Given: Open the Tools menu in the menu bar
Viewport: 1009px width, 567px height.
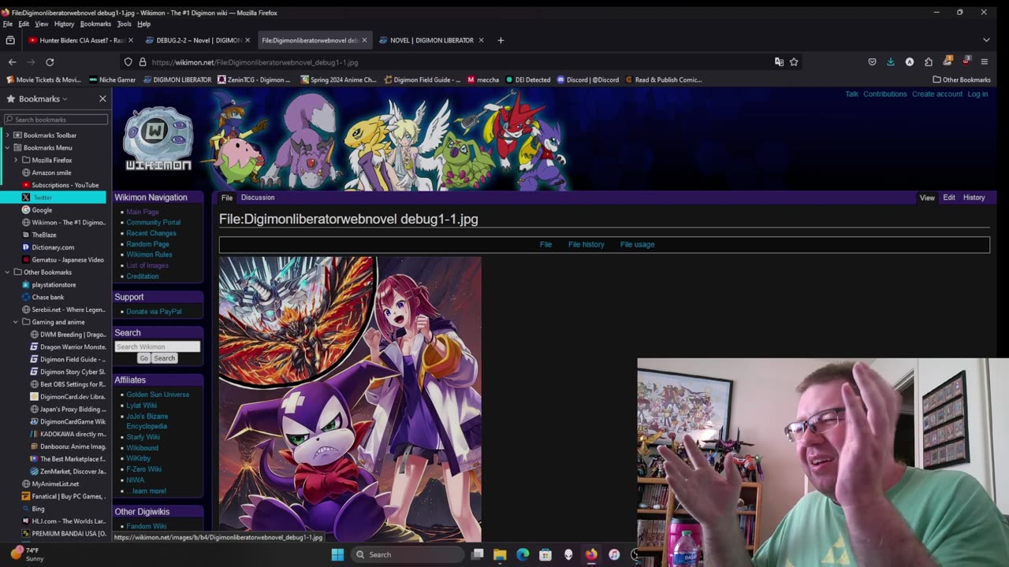Looking at the screenshot, I should coord(124,24).
